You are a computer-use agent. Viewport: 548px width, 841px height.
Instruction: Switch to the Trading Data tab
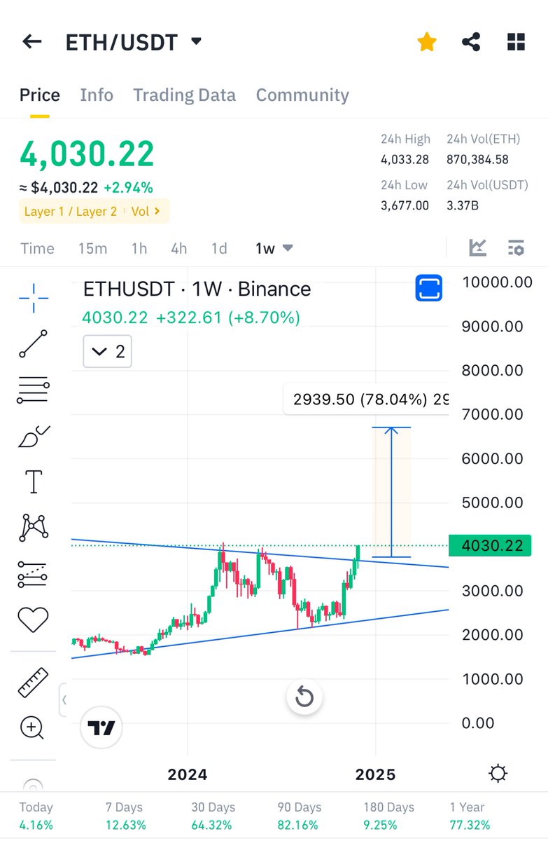pyautogui.click(x=185, y=95)
